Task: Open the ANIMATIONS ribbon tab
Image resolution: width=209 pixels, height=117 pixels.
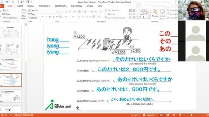Action: pos(60,6)
